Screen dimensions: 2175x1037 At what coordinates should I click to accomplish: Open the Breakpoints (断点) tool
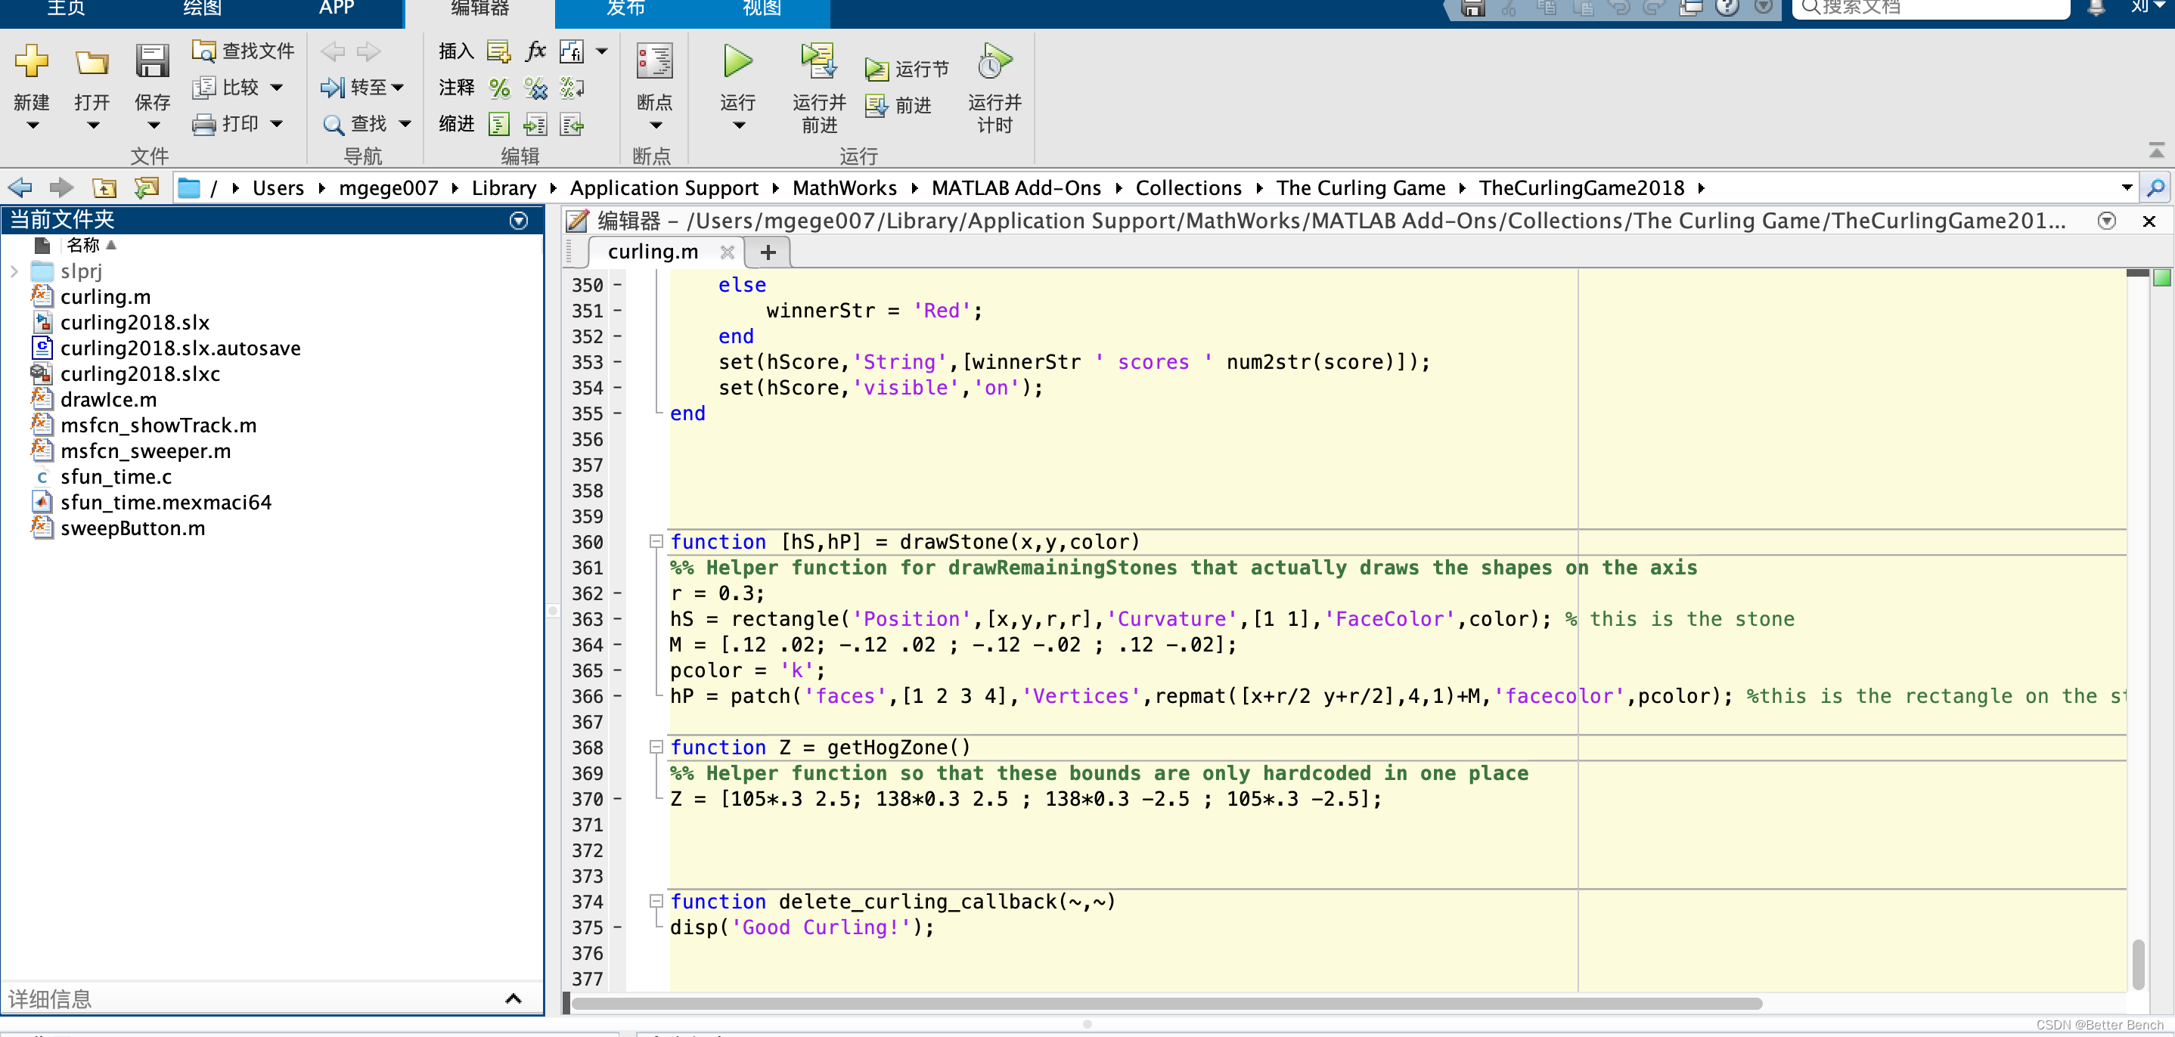653,64
